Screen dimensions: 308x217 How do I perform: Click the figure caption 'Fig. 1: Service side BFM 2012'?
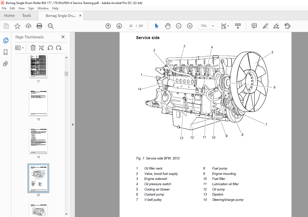(158, 158)
